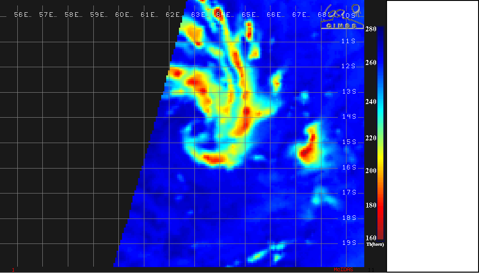Click the 14S latitude label
Viewport: 479px width, 273px height.
pyautogui.click(x=348, y=116)
